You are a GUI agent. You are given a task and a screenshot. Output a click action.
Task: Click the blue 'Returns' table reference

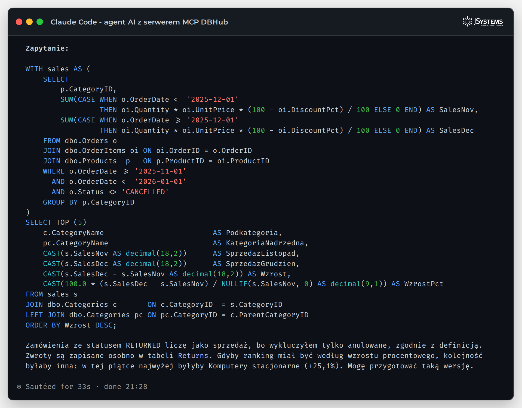[193, 356]
